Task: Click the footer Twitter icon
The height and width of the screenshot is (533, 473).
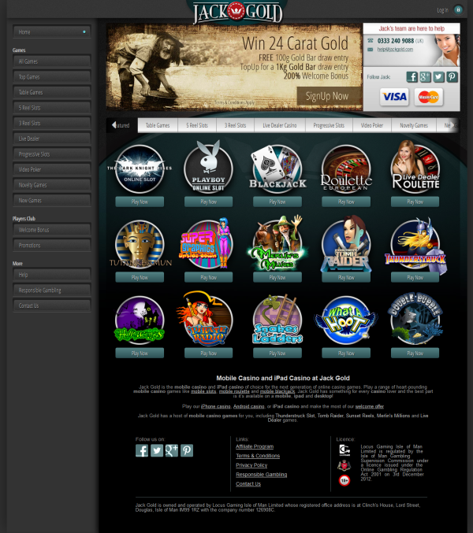Action: [x=157, y=451]
